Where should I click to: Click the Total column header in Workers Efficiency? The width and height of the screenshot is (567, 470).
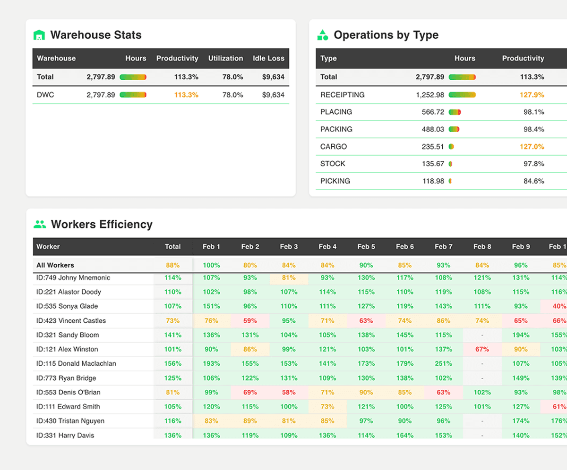pyautogui.click(x=173, y=246)
